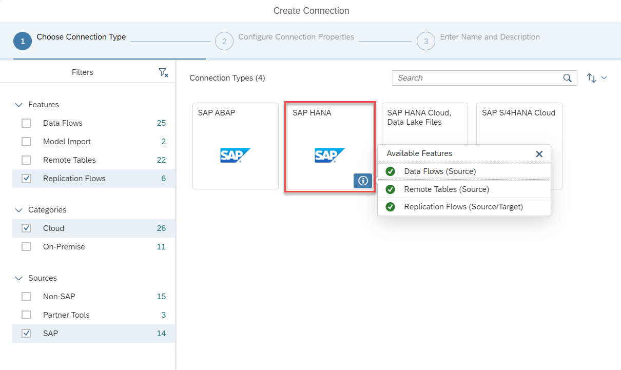The height and width of the screenshot is (370, 621).
Task: Click the SAP logo on the SAP ABAP tile
Action: pos(235,154)
